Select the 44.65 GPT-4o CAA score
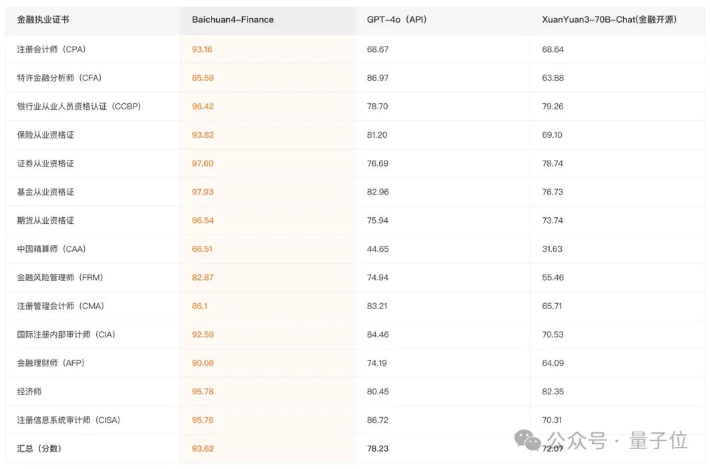 [x=378, y=249]
